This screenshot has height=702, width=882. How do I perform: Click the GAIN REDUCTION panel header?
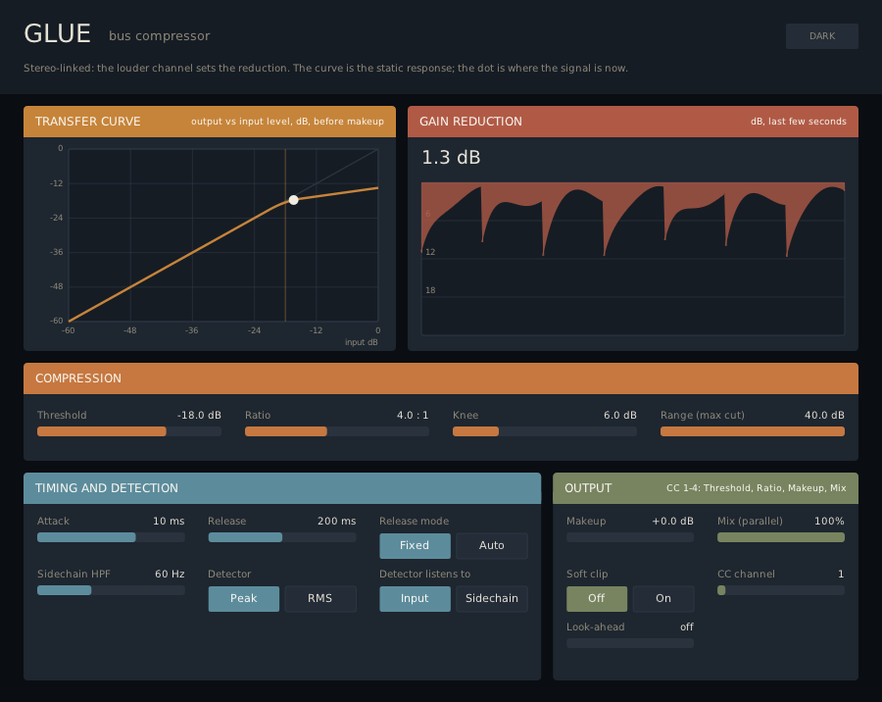click(633, 122)
